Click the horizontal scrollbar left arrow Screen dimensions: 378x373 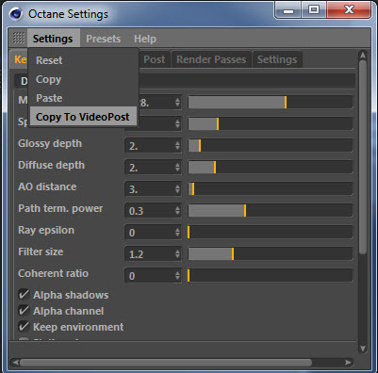coord(14,363)
